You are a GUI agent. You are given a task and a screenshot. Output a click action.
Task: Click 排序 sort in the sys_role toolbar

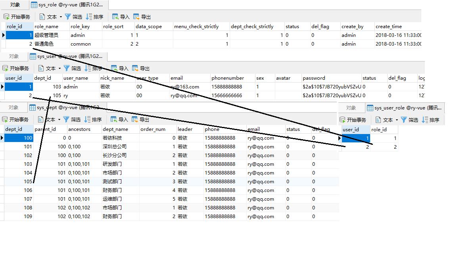(x=94, y=17)
